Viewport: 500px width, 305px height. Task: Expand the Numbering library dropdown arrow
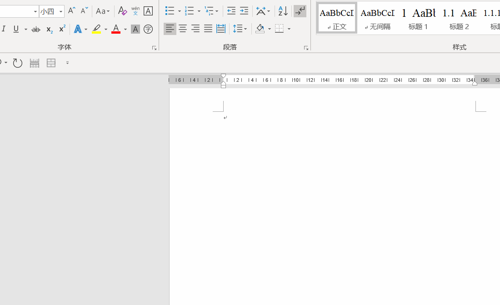coord(199,11)
